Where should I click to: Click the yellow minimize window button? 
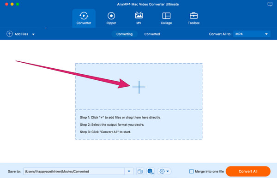point(12,4)
